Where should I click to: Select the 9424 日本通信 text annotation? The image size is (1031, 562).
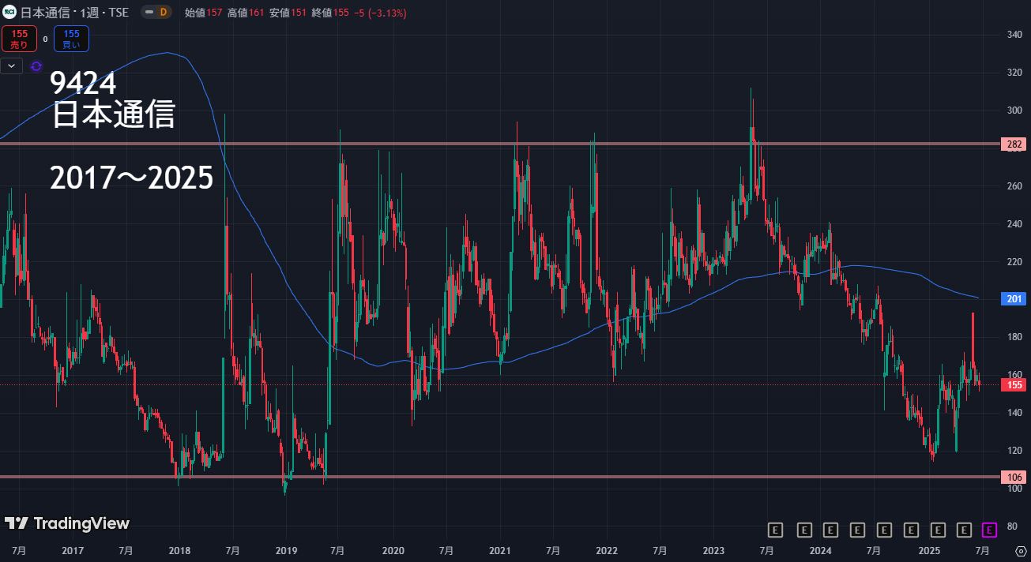coord(111,100)
